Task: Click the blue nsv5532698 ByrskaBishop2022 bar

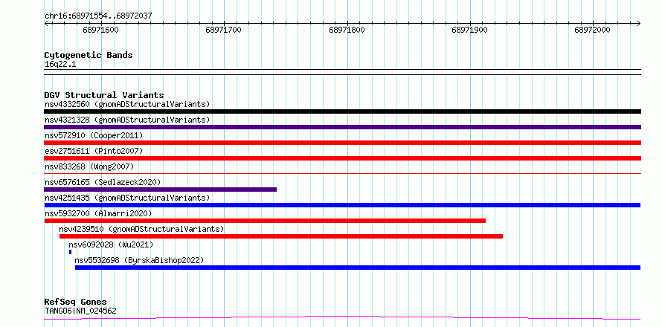Action: pyautogui.click(x=358, y=268)
